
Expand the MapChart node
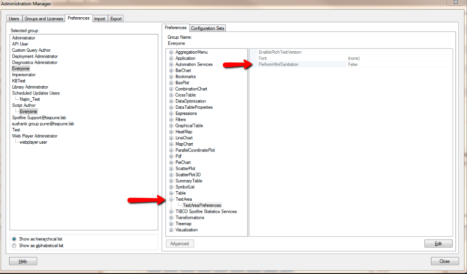[171, 144]
